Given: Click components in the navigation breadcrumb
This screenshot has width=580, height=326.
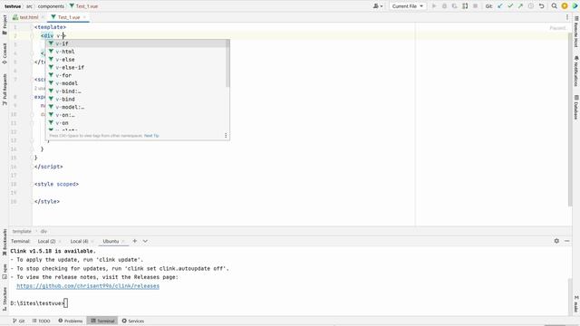Looking at the screenshot, I should click(51, 6).
